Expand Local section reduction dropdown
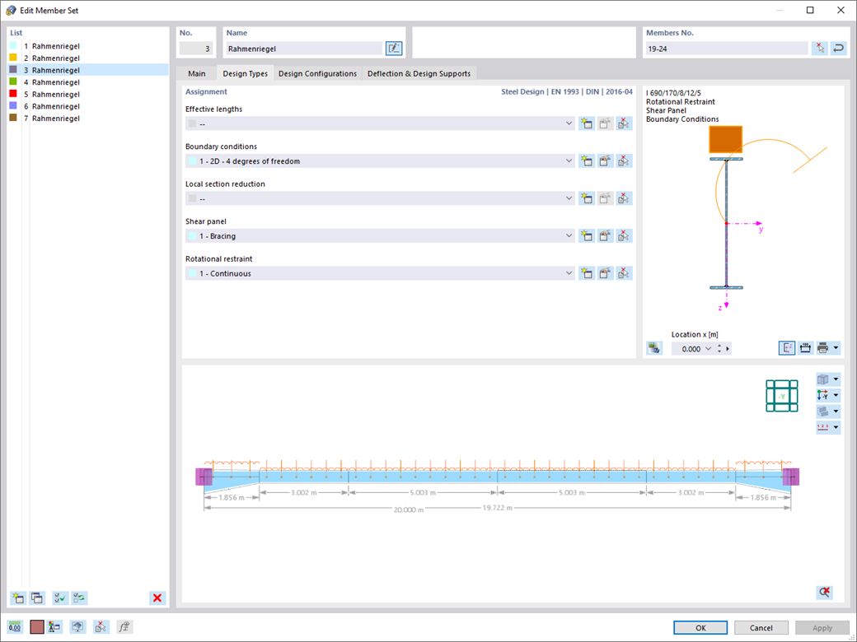The height and width of the screenshot is (642, 857). click(569, 198)
